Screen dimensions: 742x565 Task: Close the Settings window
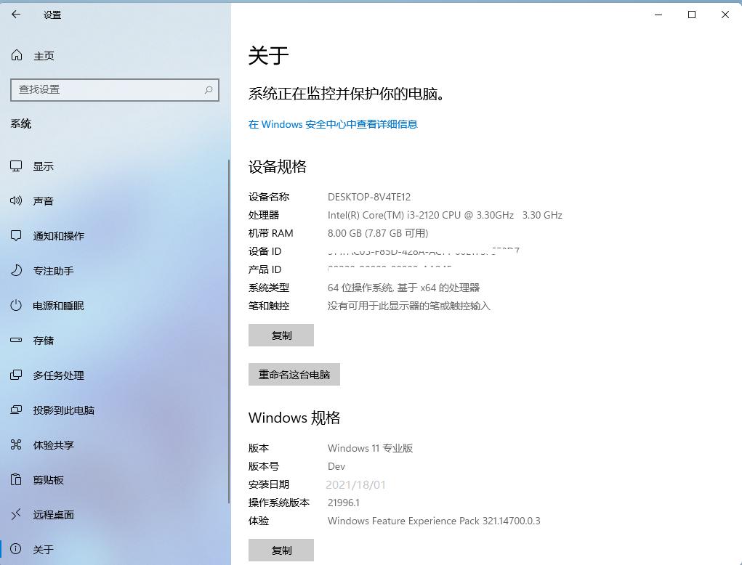pos(725,15)
